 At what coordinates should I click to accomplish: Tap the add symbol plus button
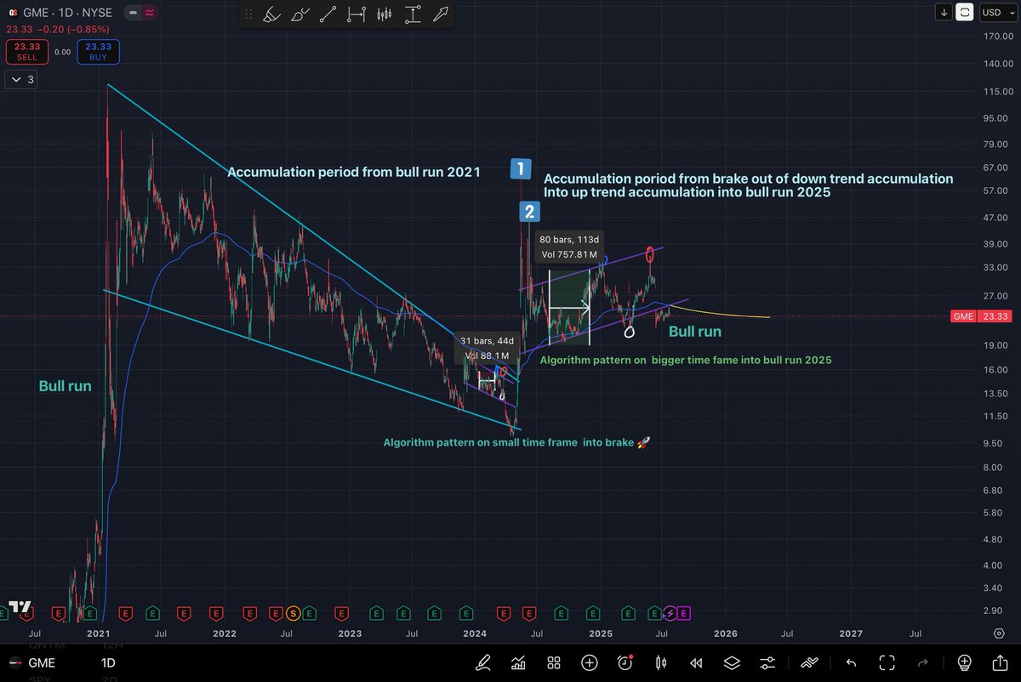[x=589, y=662]
